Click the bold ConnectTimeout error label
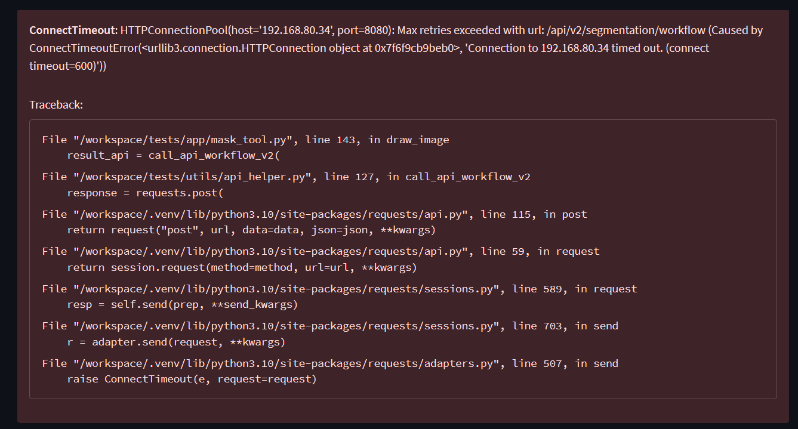798x429 pixels. point(73,30)
